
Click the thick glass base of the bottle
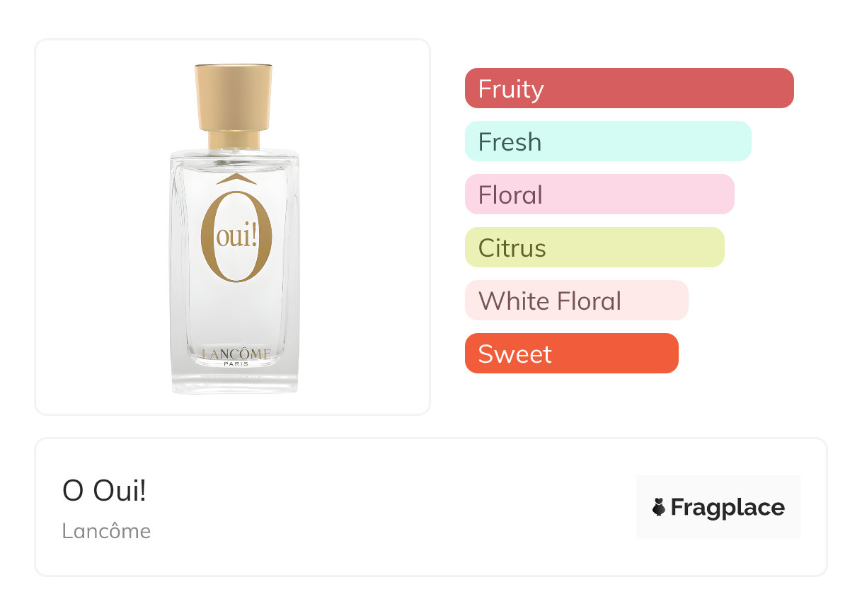coord(235,382)
